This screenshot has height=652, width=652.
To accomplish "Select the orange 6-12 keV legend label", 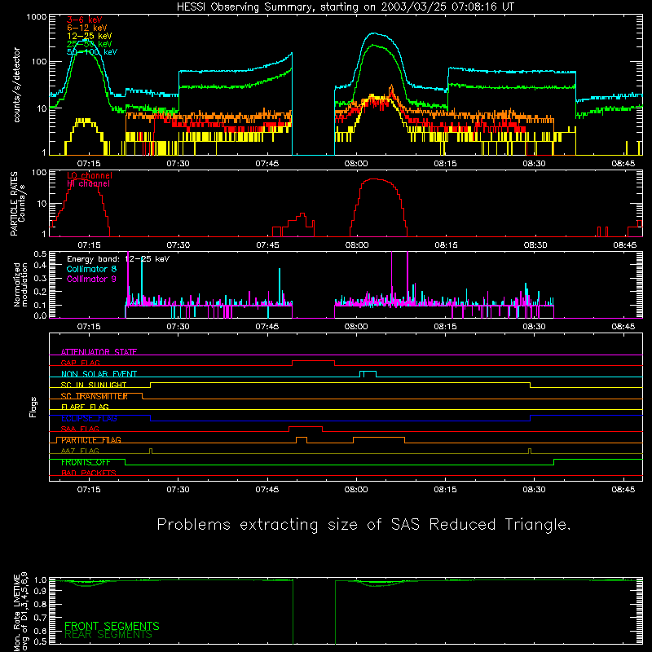I will (x=87, y=28).
